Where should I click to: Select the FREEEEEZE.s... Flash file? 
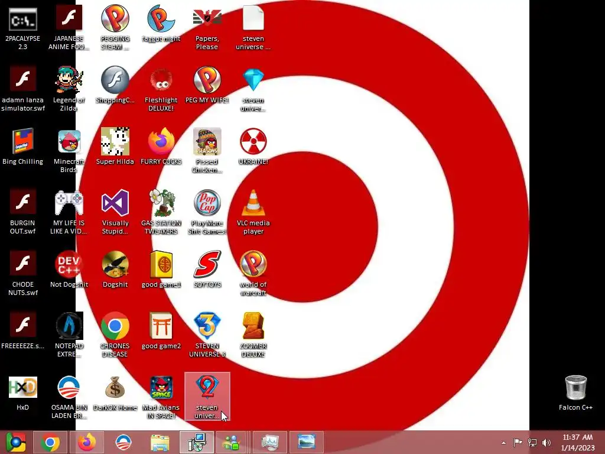23,330
